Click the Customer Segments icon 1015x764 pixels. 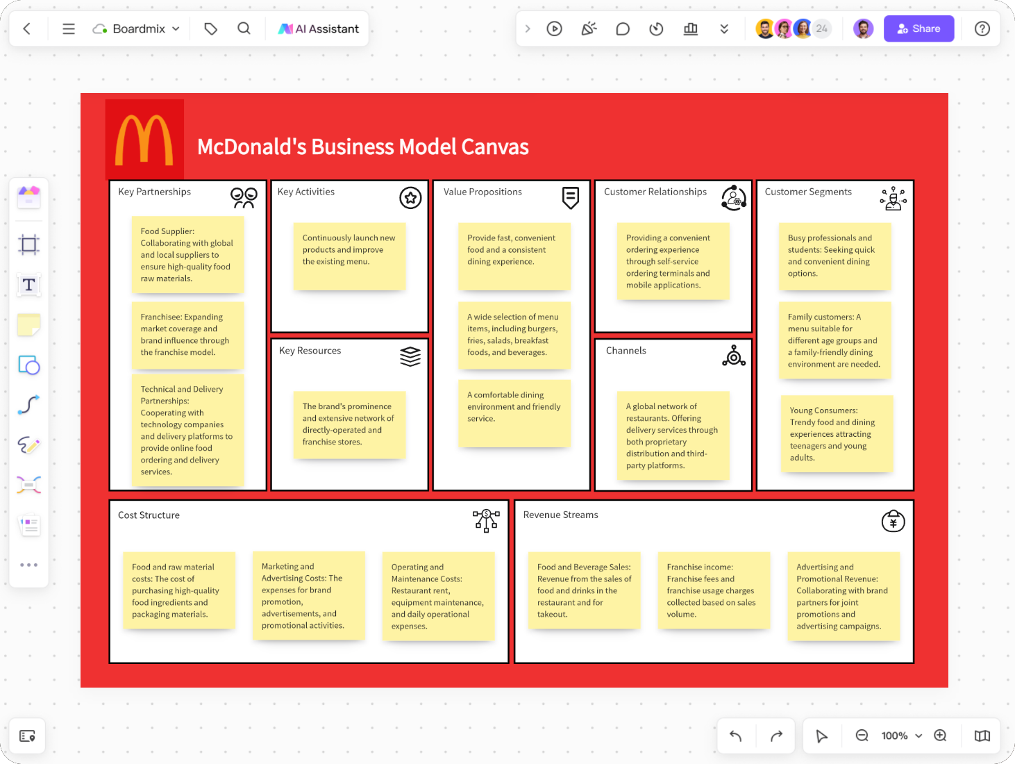894,198
